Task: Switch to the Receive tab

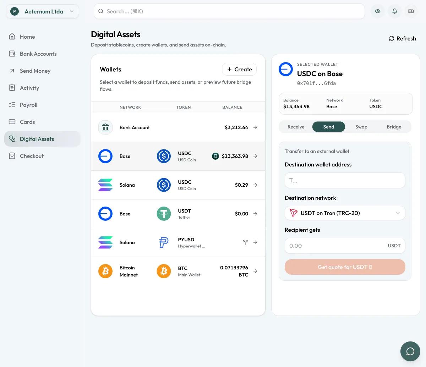Action: tap(296, 127)
